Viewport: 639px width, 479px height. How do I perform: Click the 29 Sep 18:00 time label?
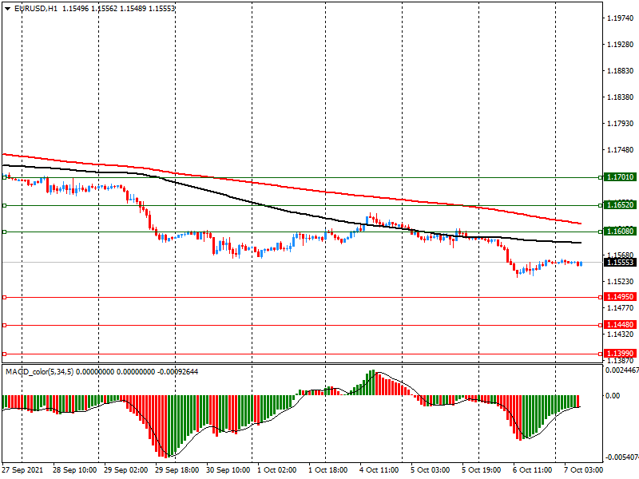point(177,470)
